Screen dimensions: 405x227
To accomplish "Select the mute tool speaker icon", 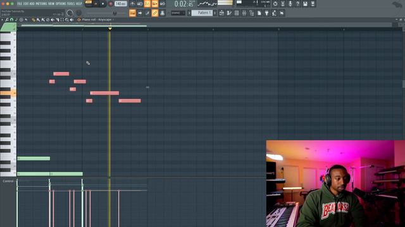I will pos(53,20).
